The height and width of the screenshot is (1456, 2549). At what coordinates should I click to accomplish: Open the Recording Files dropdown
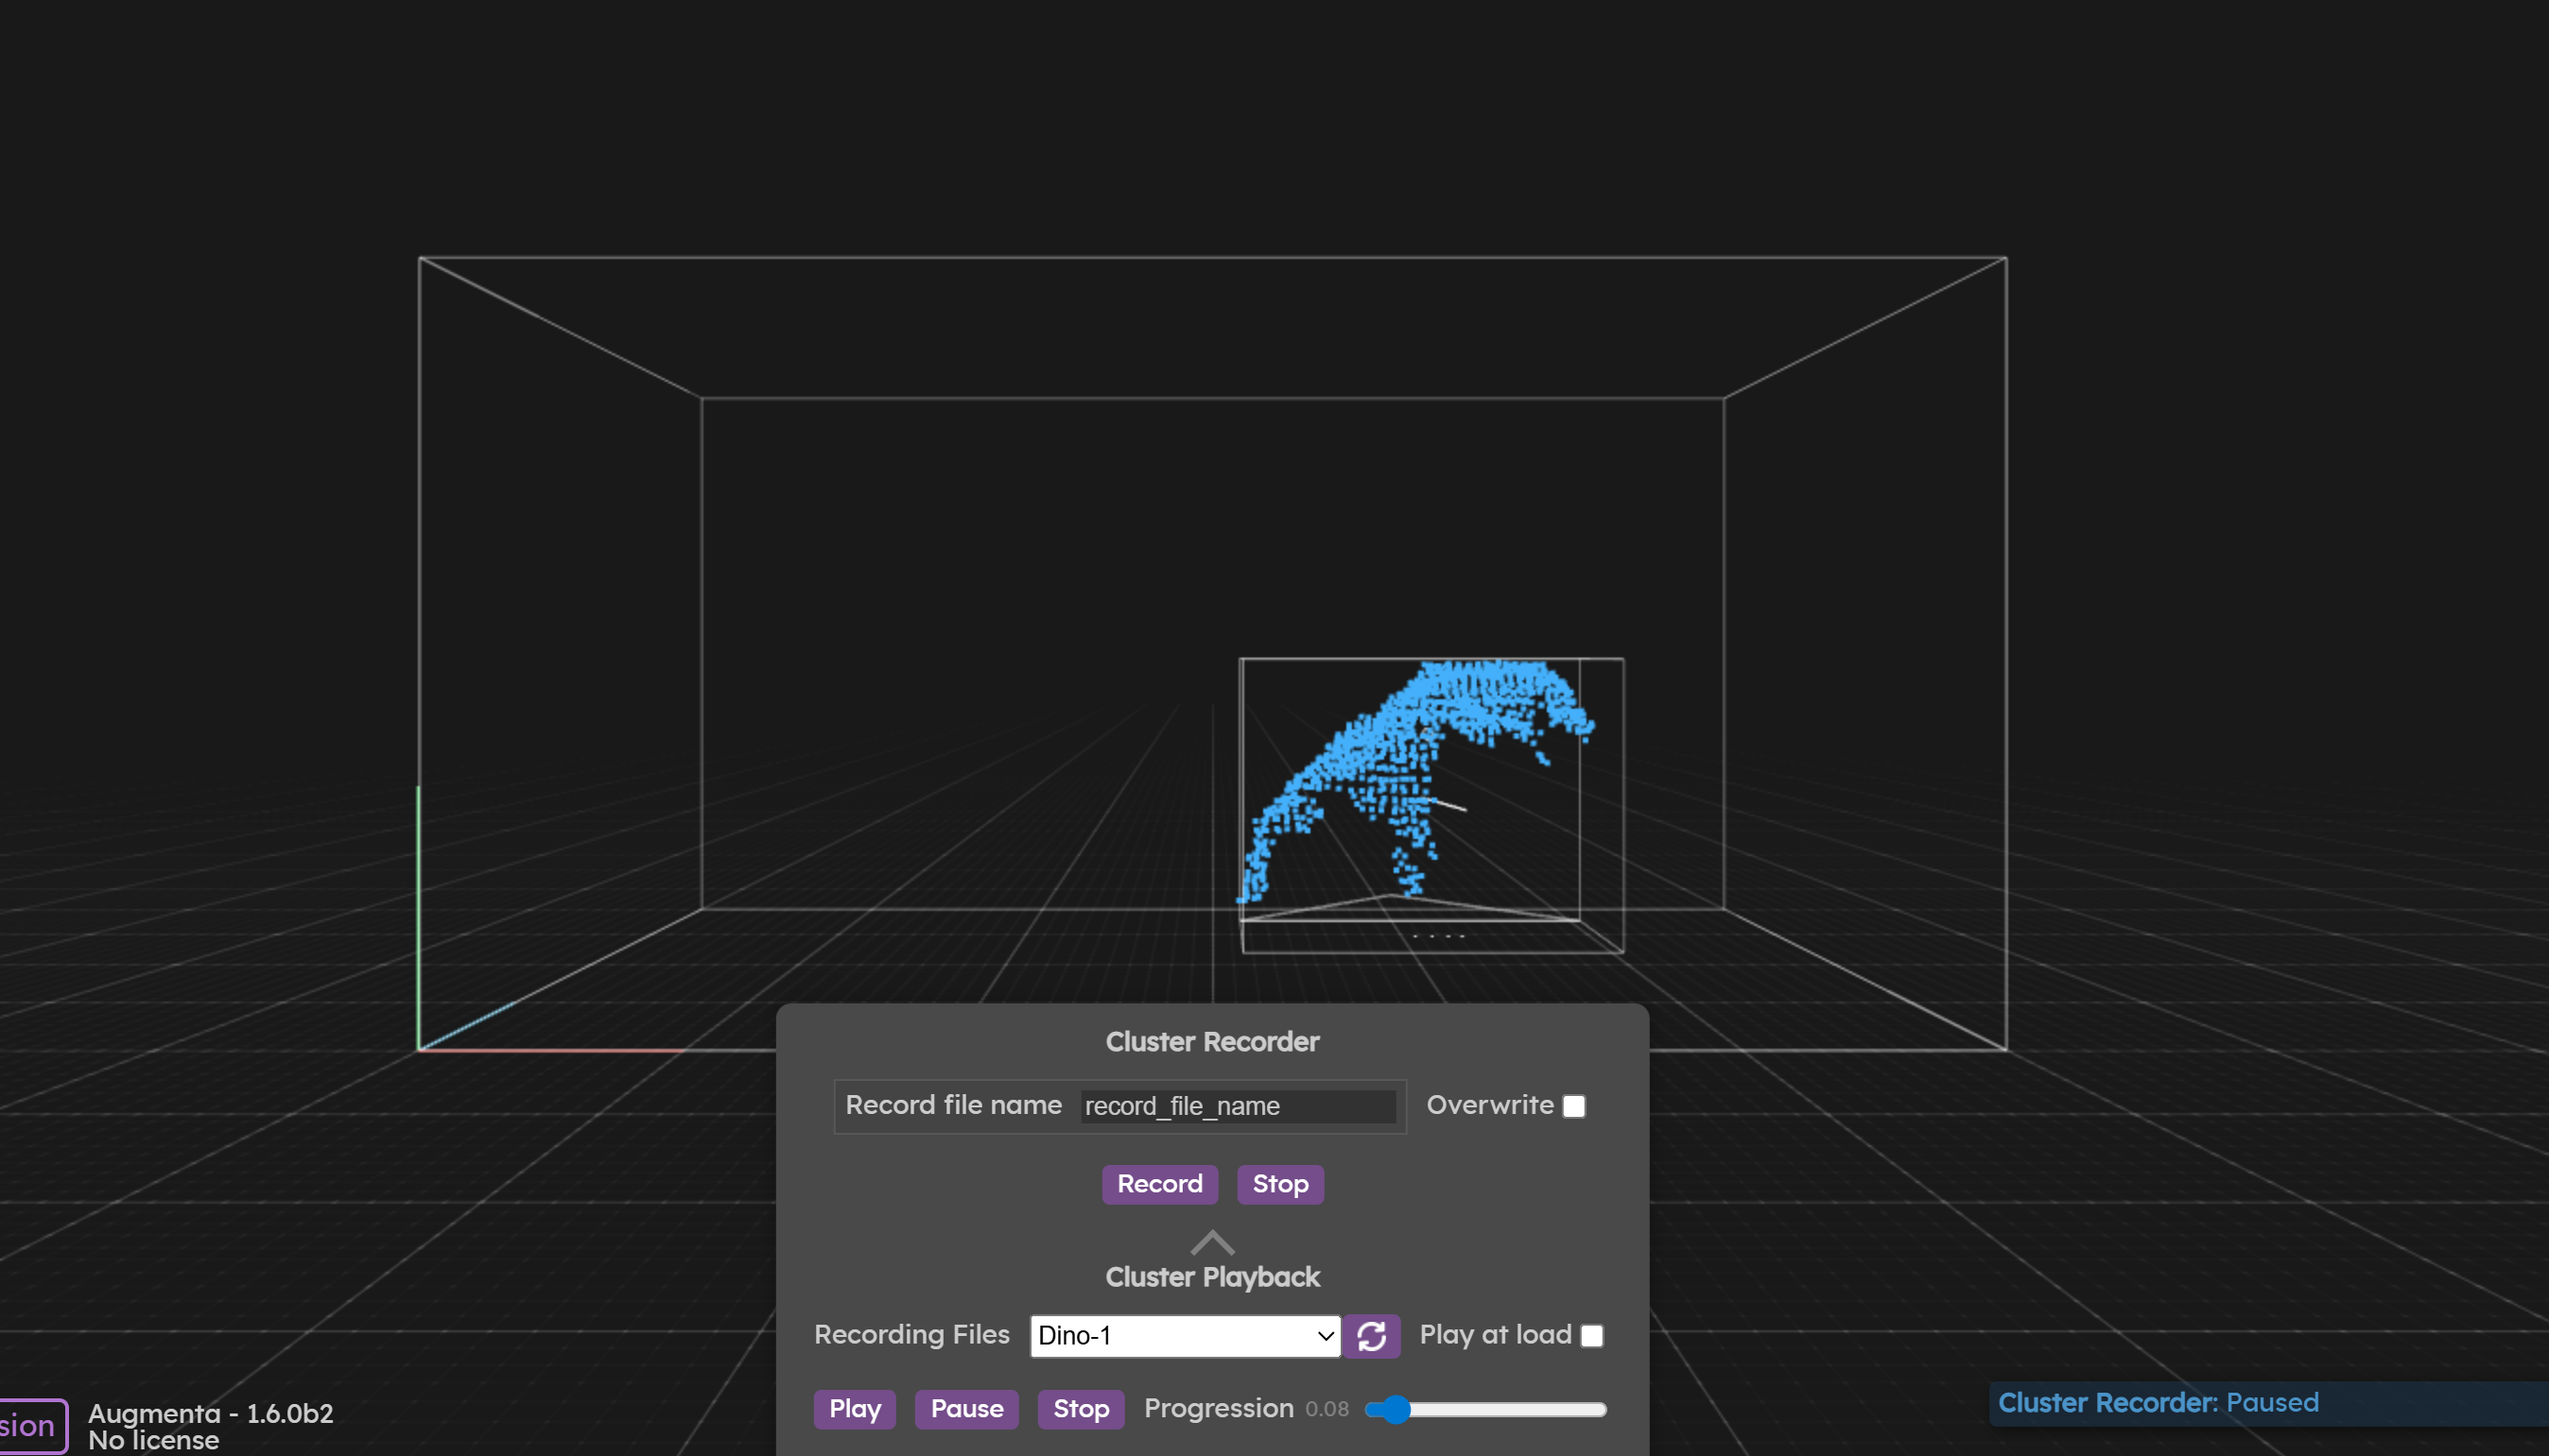pos(1185,1336)
